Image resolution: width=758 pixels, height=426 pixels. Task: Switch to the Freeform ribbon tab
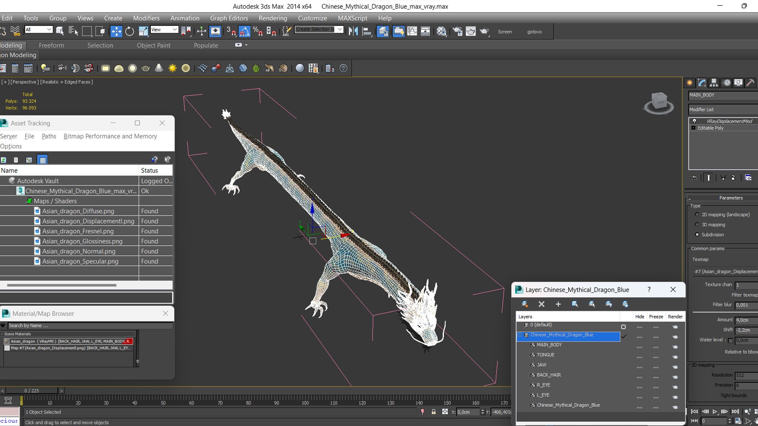pos(51,45)
